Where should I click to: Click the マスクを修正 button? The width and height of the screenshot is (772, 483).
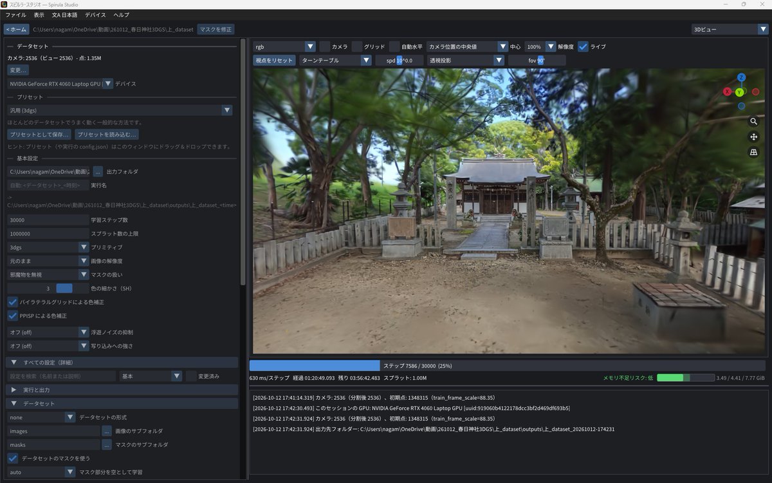tap(216, 29)
